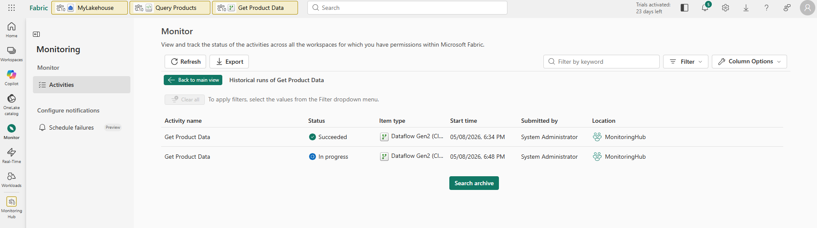Toggle the side panel layout icon
This screenshot has height=228, width=817.
pos(684,8)
